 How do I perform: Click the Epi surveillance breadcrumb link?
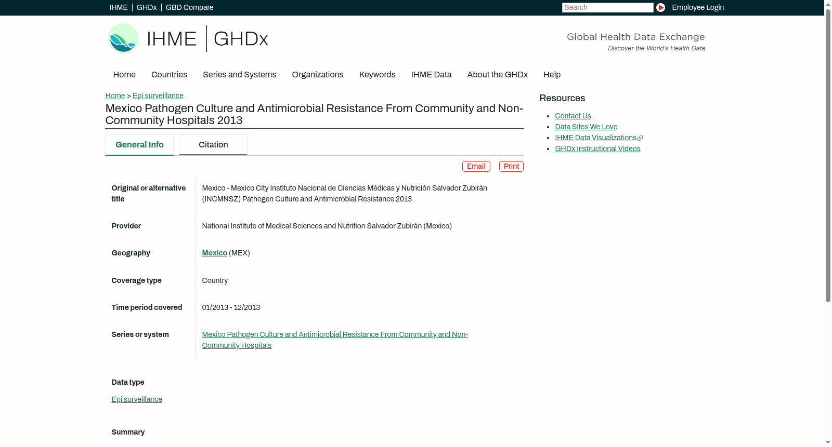point(158,96)
